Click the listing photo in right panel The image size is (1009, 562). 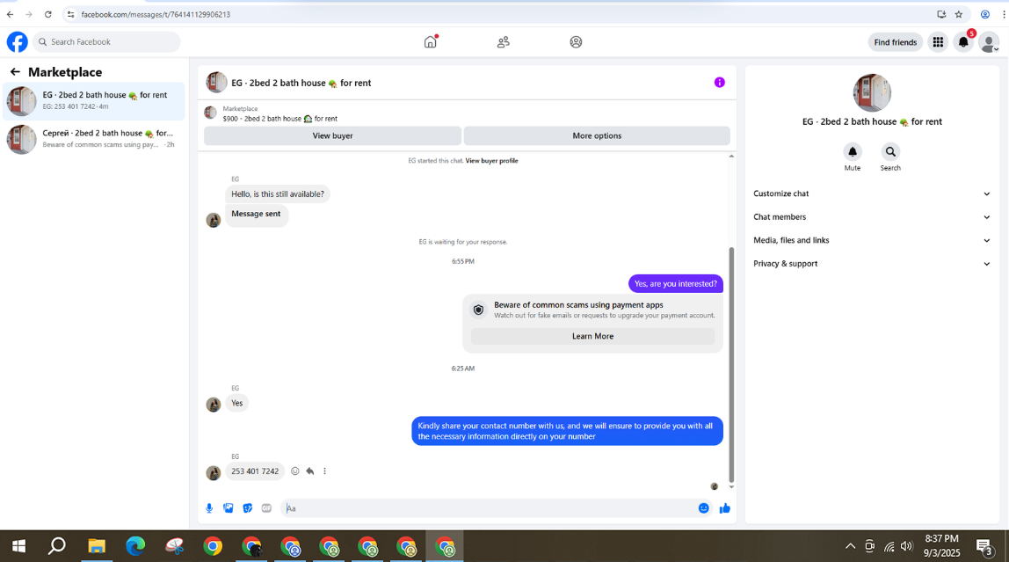(872, 92)
